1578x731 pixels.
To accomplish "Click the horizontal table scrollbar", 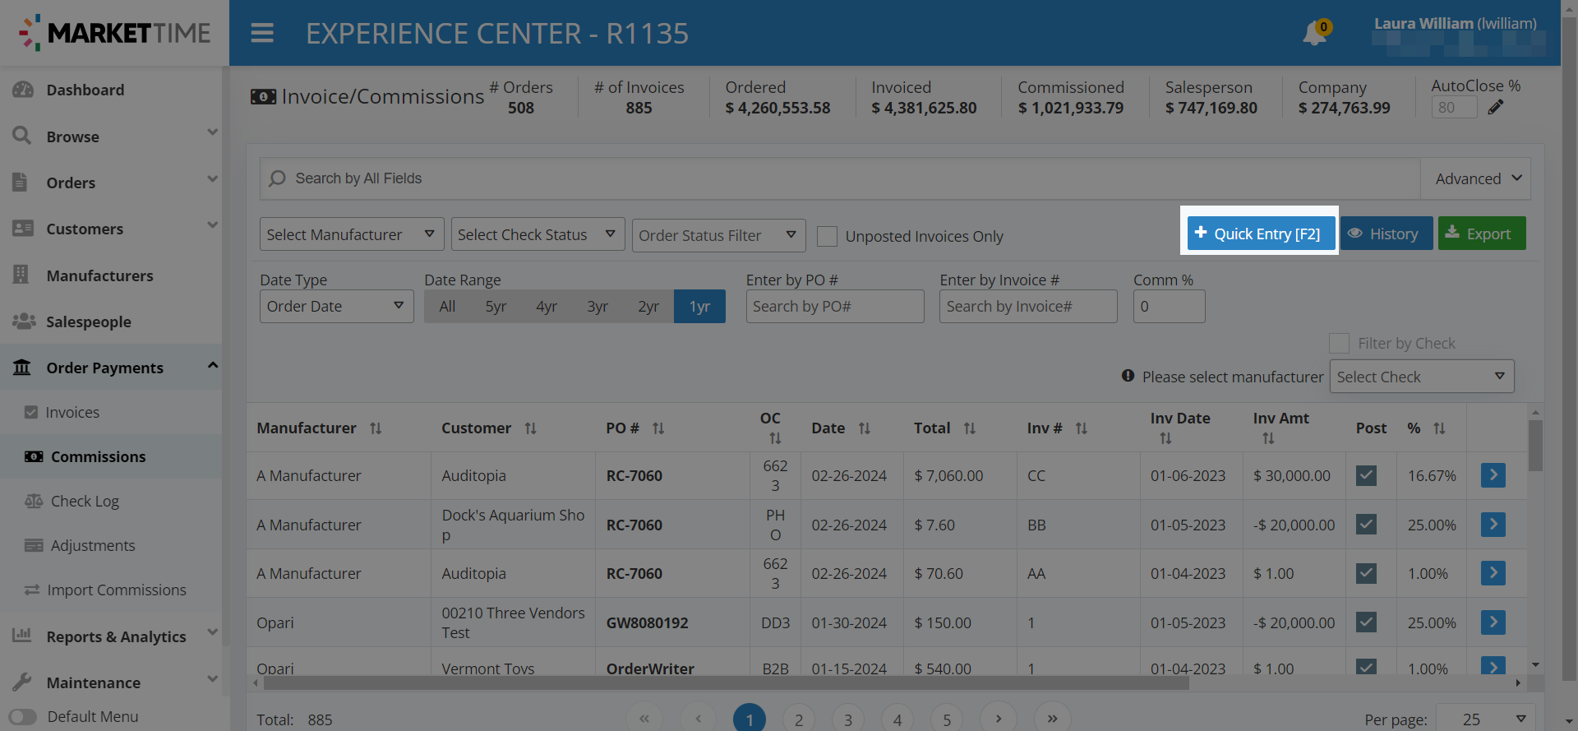I will click(723, 683).
